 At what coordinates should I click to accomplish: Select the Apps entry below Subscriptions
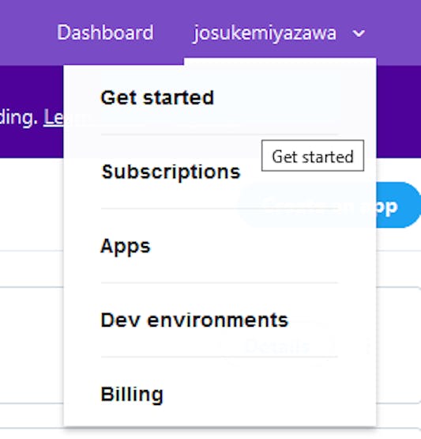[126, 246]
